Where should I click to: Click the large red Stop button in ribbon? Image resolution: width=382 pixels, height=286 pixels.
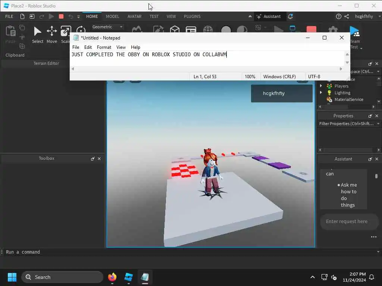click(311, 29)
